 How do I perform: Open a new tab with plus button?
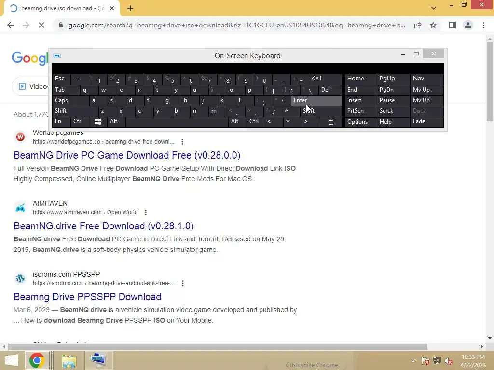(130, 8)
